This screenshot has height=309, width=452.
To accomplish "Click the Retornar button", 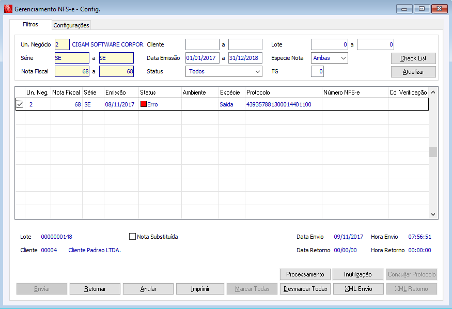I will tap(95, 289).
